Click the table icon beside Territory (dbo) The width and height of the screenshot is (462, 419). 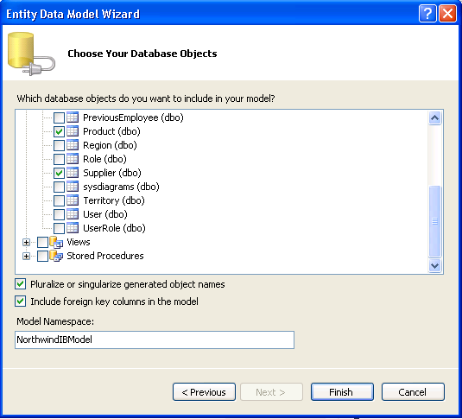[73, 200]
